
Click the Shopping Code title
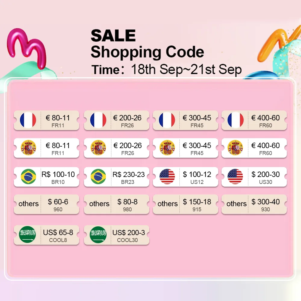[147, 52]
